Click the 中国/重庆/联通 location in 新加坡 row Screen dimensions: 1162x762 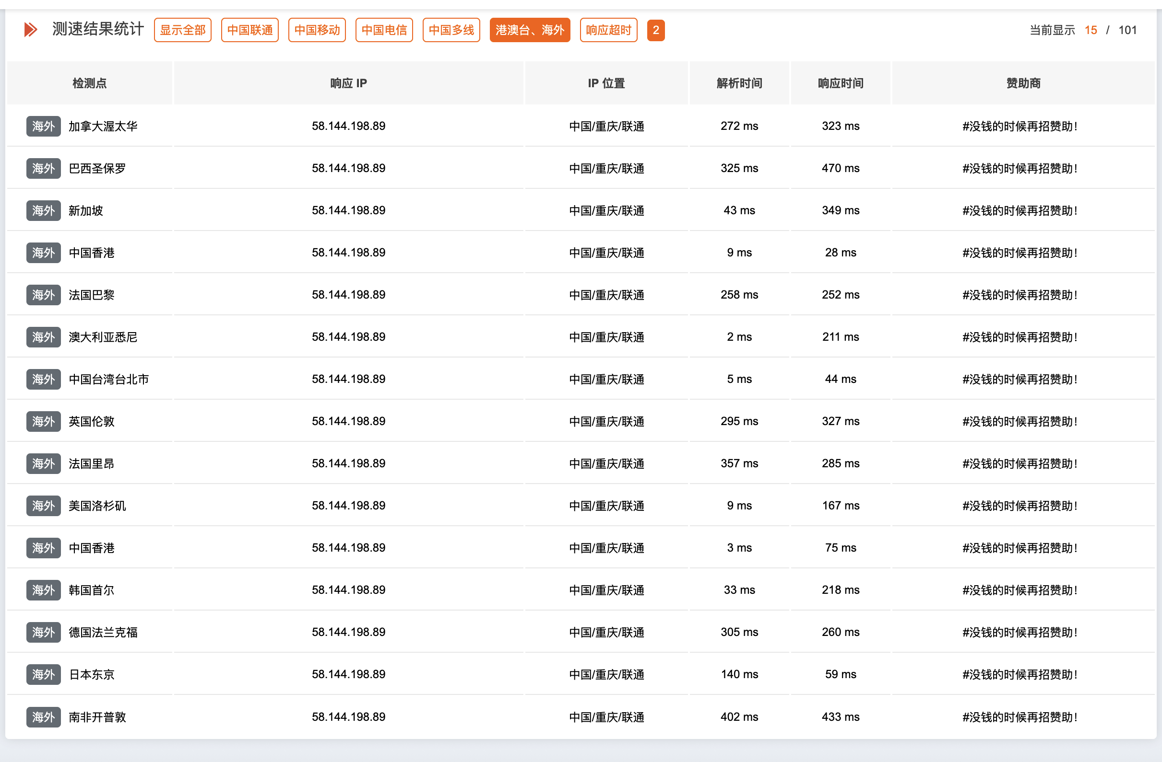click(x=606, y=211)
